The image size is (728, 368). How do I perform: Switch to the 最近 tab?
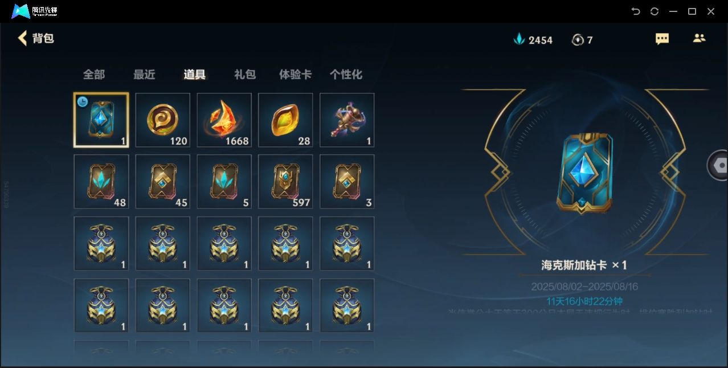coord(144,75)
